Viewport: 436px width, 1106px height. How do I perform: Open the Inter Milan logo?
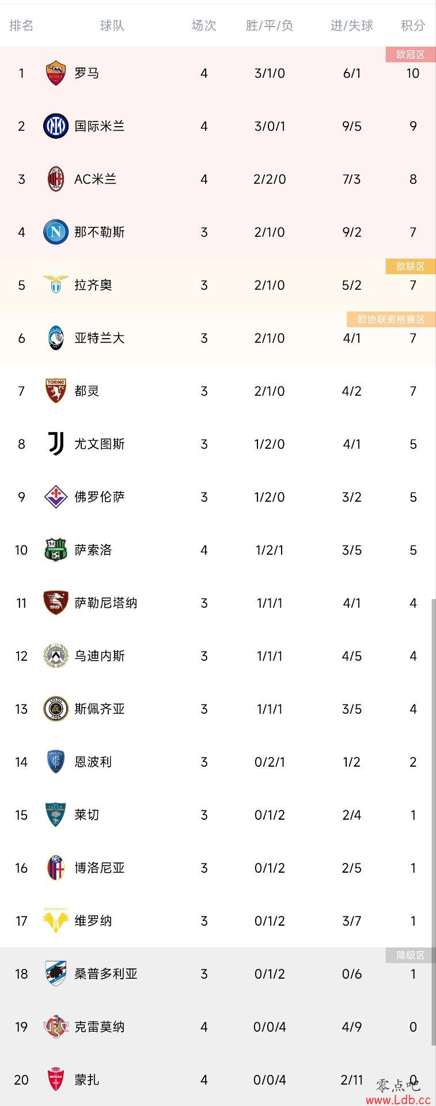tap(56, 126)
